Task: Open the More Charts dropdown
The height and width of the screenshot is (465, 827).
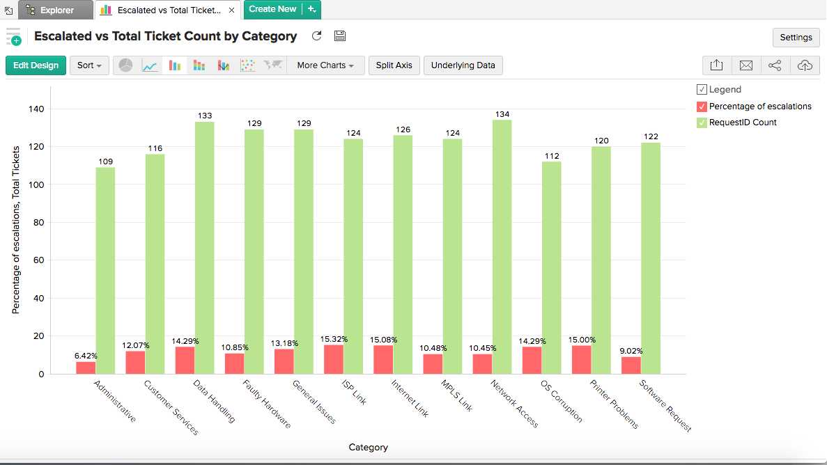Action: tap(325, 65)
